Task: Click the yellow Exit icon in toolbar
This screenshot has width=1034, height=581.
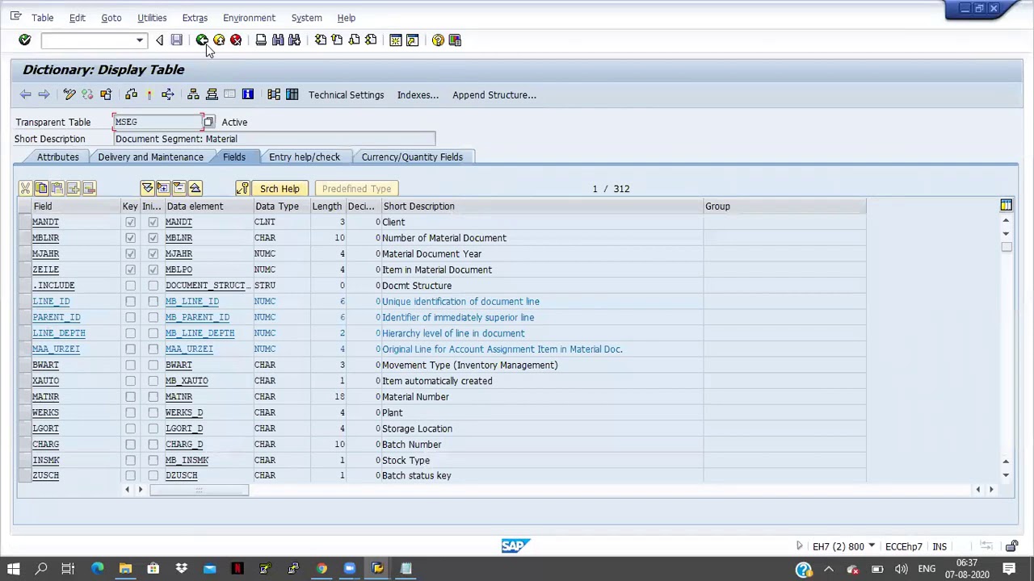Action: pyautogui.click(x=219, y=40)
